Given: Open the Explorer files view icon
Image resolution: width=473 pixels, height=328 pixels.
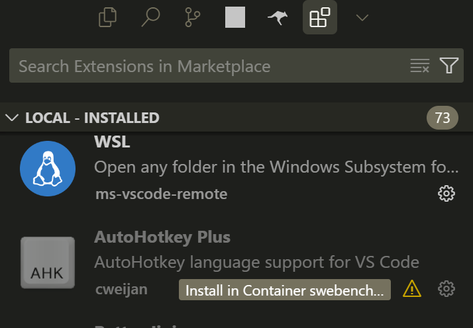Looking at the screenshot, I should pyautogui.click(x=107, y=17).
